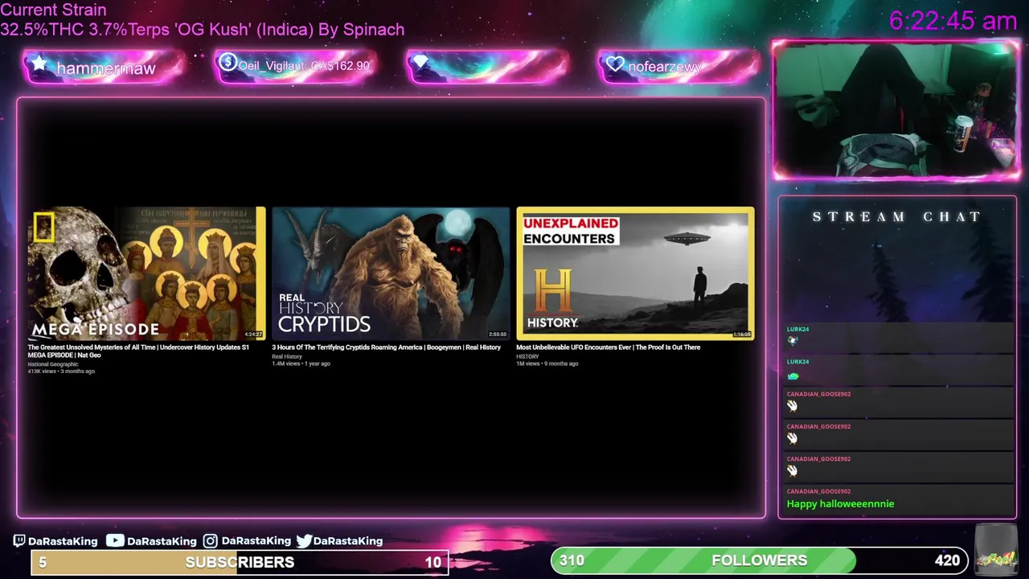Screen dimensions: 1029x579
Task: Click the 'STREAM CHAT' header
Action: [x=896, y=216]
